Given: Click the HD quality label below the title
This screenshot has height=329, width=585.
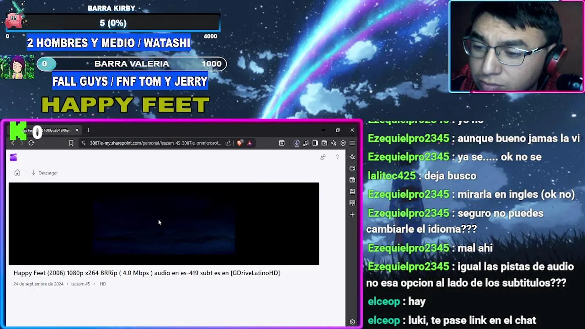Looking at the screenshot, I should coord(103,284).
